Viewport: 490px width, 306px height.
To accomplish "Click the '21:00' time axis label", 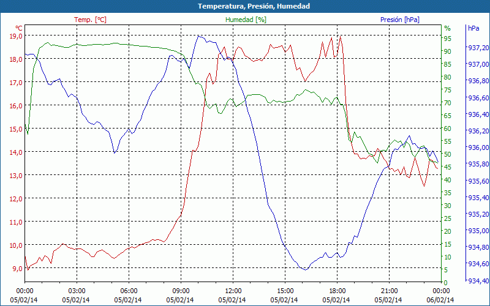I will pos(389,291).
